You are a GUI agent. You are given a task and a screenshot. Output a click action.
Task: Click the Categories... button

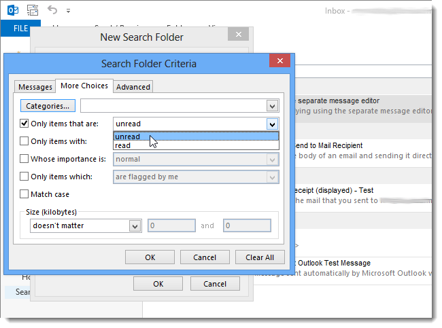[x=48, y=106]
